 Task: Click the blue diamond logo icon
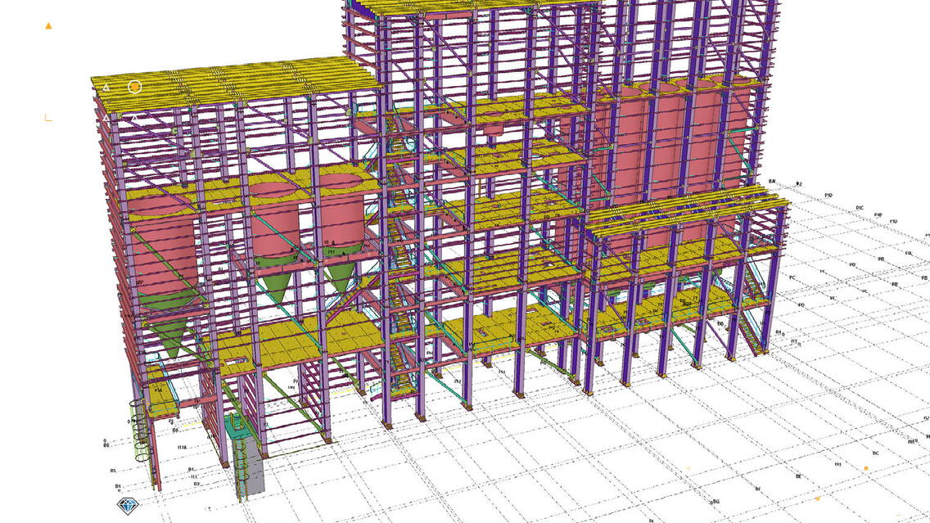coord(128,506)
